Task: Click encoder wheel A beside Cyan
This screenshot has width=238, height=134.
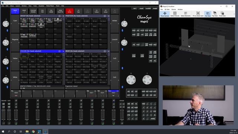Action: pos(6,24)
